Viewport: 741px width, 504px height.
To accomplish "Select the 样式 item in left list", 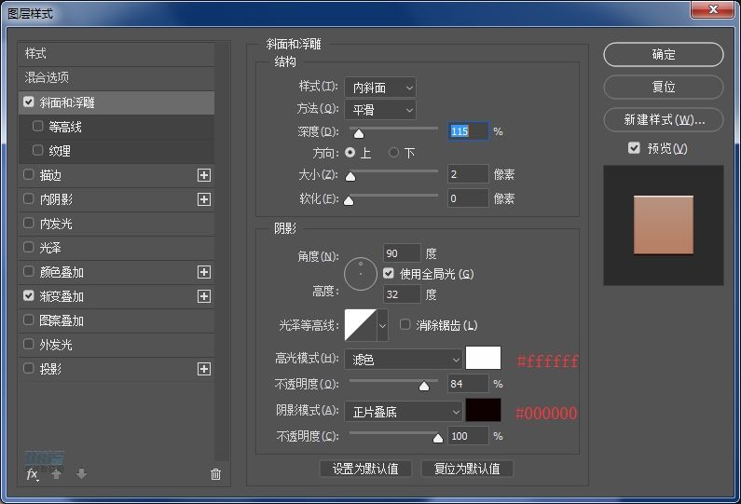I will tap(117, 54).
